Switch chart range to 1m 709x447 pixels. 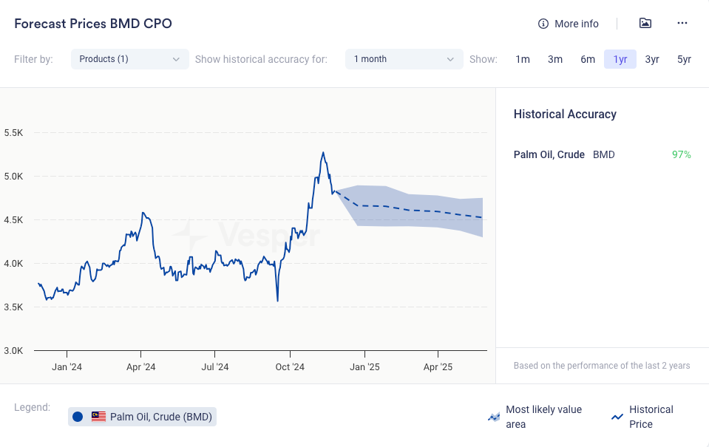coord(523,59)
